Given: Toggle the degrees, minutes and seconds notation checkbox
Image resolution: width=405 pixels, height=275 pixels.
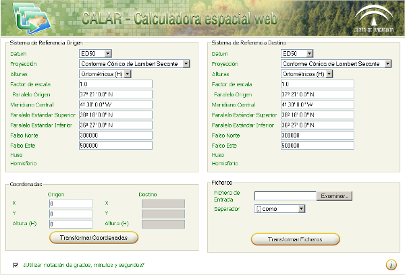Looking at the screenshot, I should [x=16, y=265].
